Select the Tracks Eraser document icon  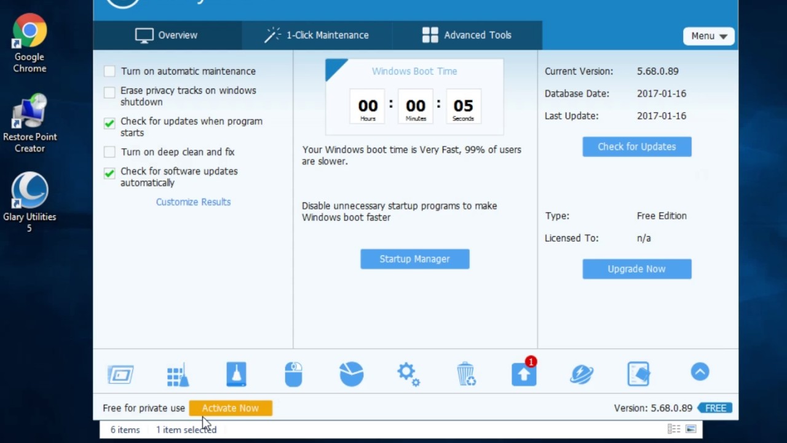pos(638,373)
